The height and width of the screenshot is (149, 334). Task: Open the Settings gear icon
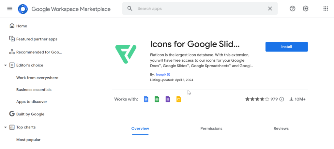tap(305, 8)
